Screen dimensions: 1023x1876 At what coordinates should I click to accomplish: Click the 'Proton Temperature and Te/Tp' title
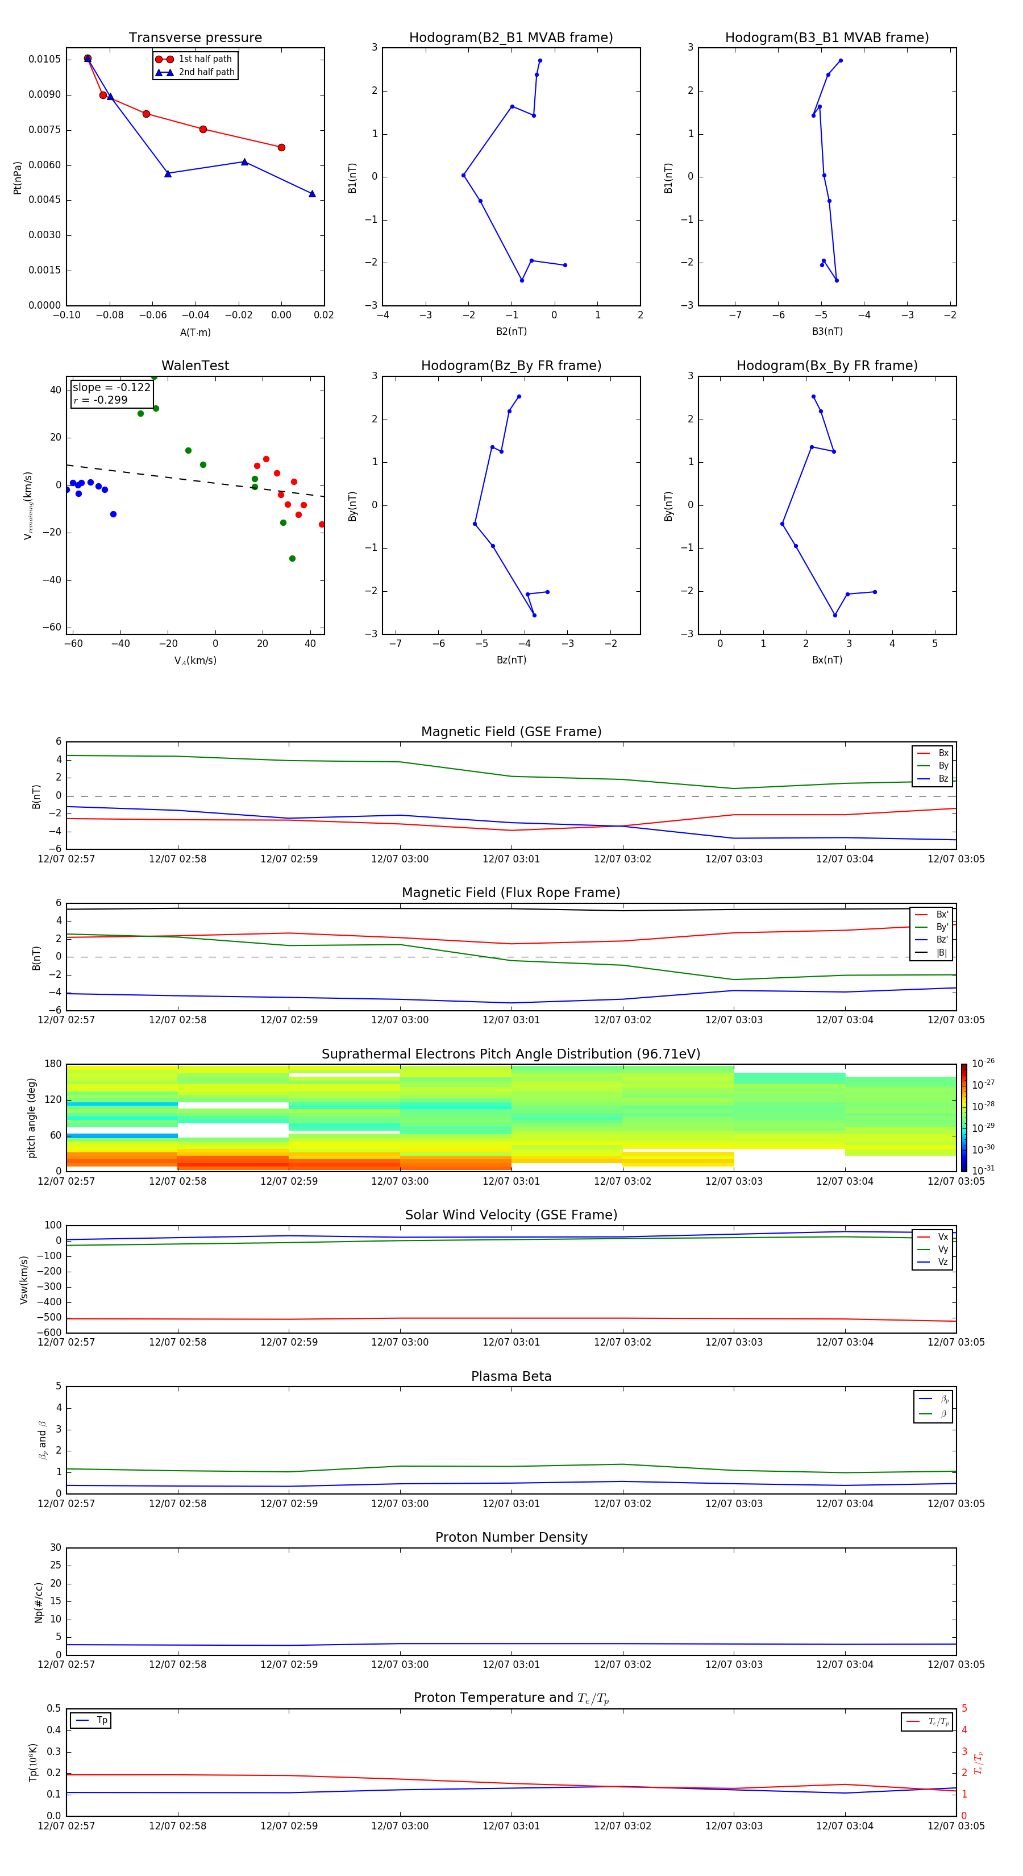pos(511,1698)
